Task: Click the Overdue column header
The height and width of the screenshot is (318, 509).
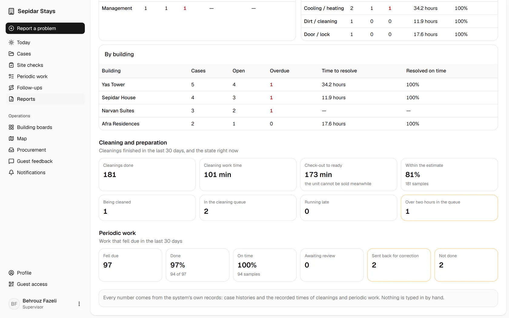Action: (280, 71)
